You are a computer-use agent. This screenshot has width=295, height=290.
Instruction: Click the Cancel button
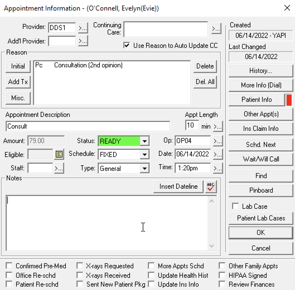(261, 249)
